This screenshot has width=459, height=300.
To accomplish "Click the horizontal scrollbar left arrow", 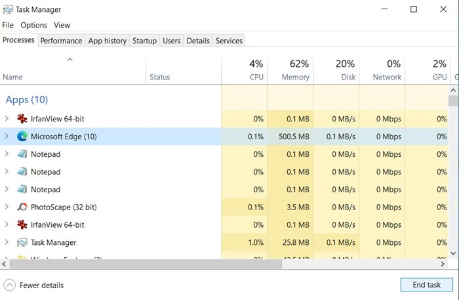I will (4, 264).
